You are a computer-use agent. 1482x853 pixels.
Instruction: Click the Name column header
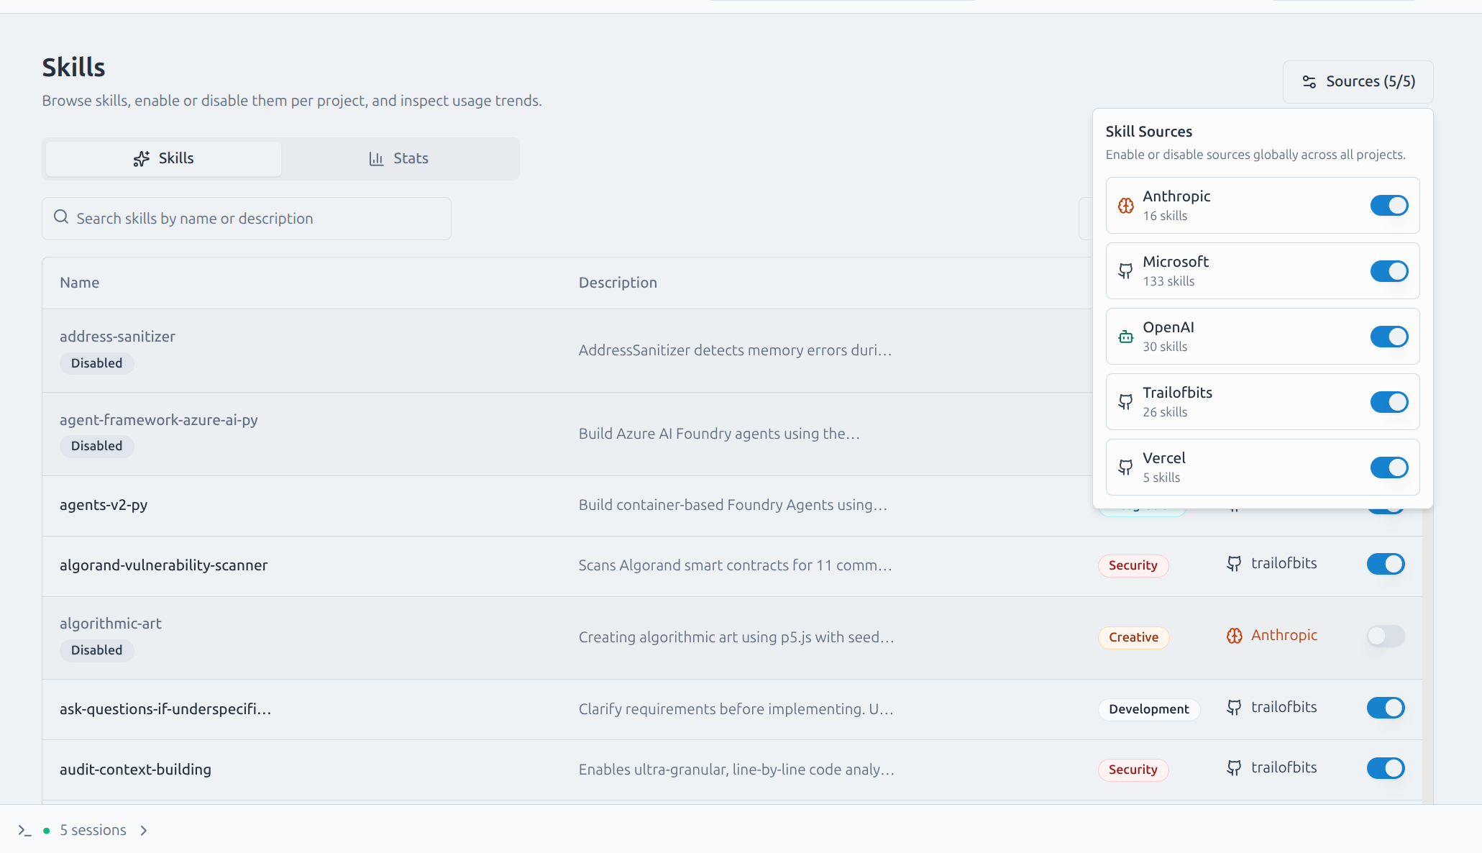pos(79,283)
